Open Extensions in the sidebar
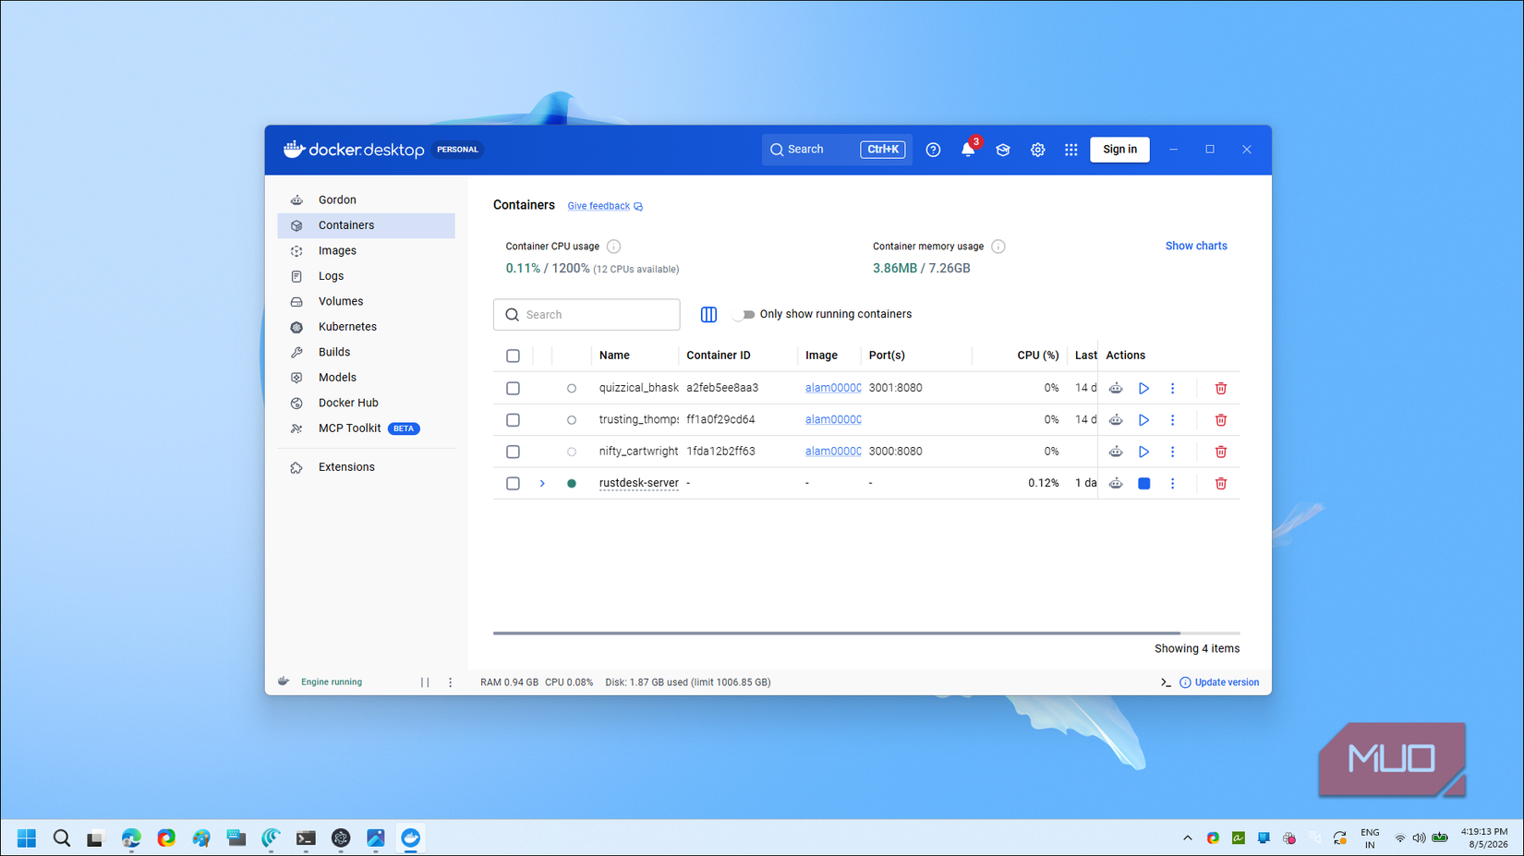The image size is (1524, 856). pyautogui.click(x=366, y=467)
